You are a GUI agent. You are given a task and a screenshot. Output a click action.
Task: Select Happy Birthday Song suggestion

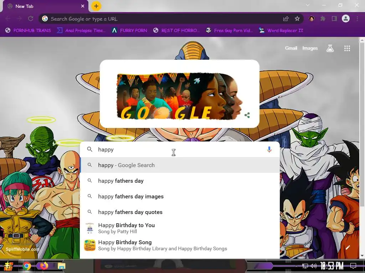[180, 245]
